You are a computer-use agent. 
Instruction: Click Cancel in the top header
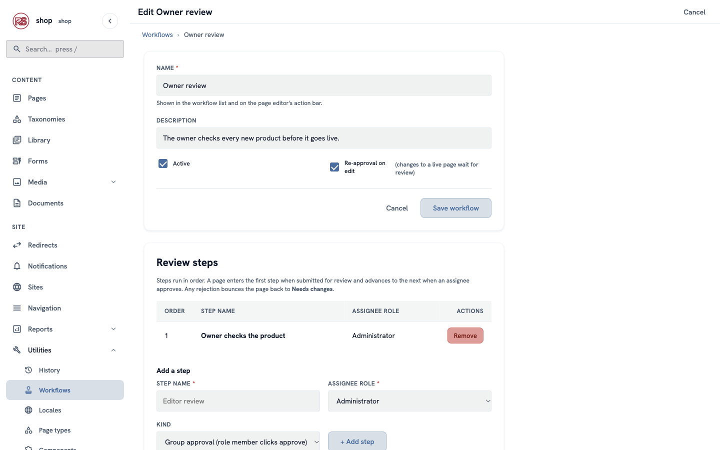click(x=694, y=12)
